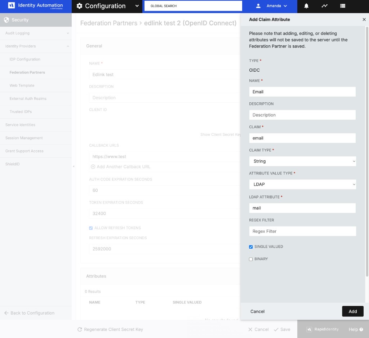Viewport: 369px width, 338px height.
Task: Click the callback URL field https://www.test
Action: tap(165, 156)
